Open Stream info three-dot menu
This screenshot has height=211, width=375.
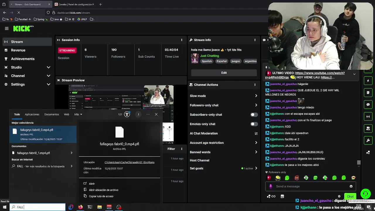coord(255,40)
